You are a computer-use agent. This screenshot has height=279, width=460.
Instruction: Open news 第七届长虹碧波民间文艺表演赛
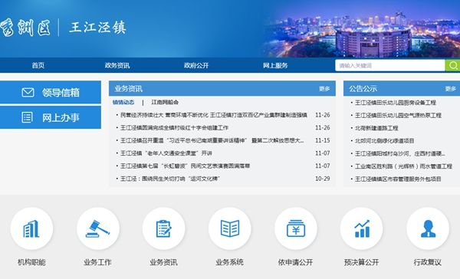pos(185,166)
